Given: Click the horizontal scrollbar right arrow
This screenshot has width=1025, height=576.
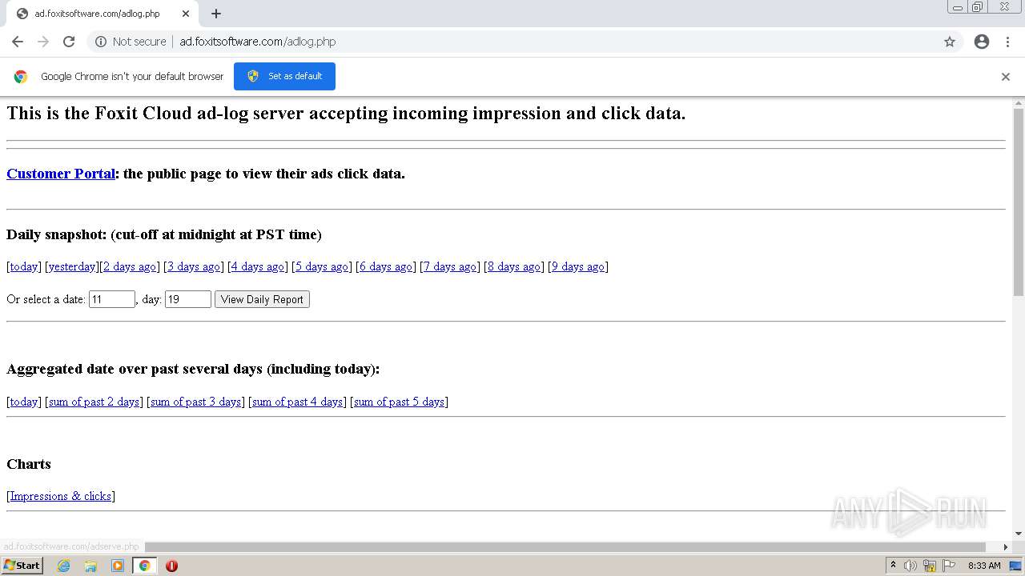Looking at the screenshot, I should tap(1006, 546).
